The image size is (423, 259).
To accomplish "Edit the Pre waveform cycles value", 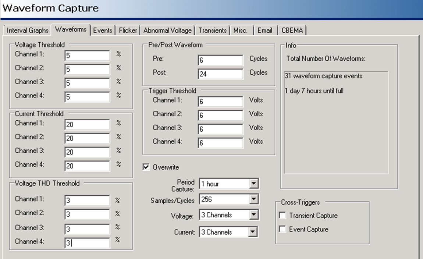I will pyautogui.click(x=220, y=60).
